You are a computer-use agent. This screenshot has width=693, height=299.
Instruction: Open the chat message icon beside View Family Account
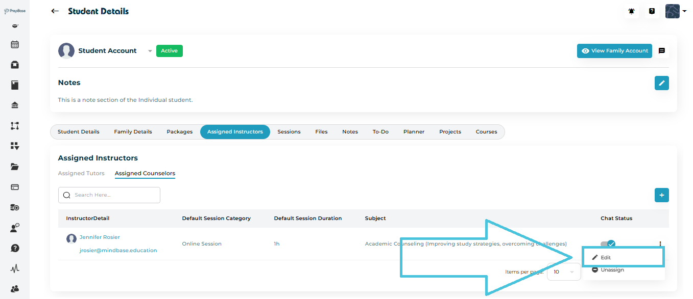[x=662, y=51]
